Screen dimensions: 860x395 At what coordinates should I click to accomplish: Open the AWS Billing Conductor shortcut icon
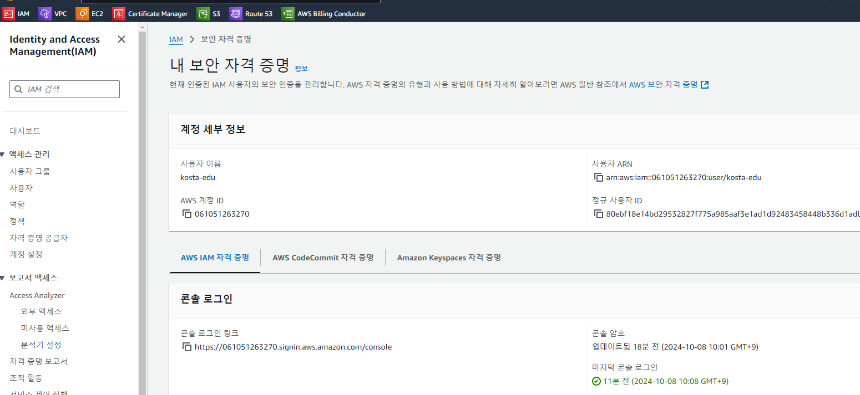coord(288,14)
